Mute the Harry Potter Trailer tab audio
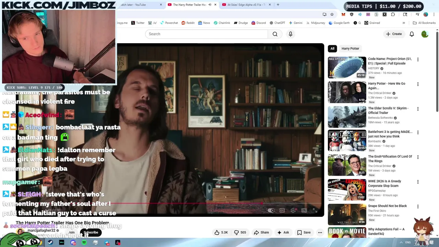 tap(210, 5)
